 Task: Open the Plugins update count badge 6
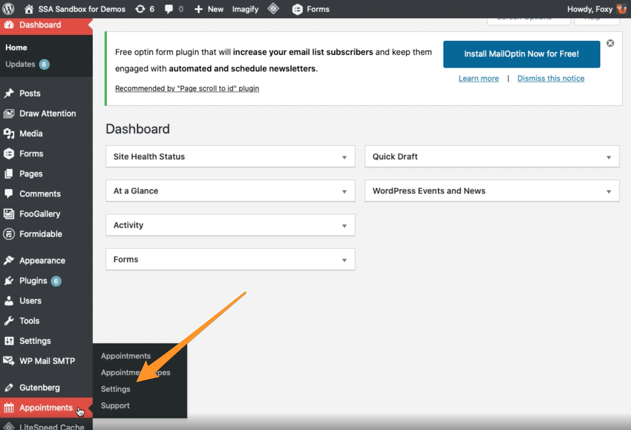click(x=56, y=281)
